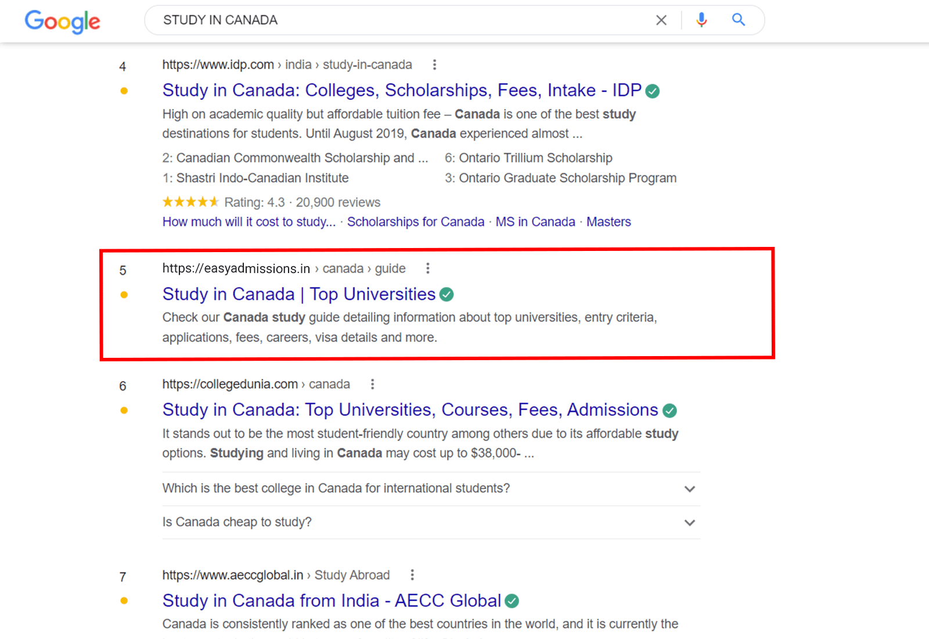The image size is (929, 639).
Task: Follow the 'How much will it cost to study...' sitelink
Action: pos(249,222)
